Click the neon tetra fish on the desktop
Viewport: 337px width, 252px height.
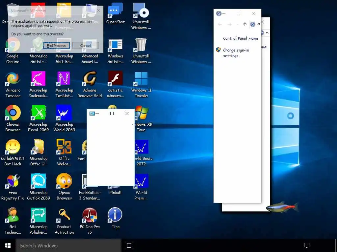point(282,207)
